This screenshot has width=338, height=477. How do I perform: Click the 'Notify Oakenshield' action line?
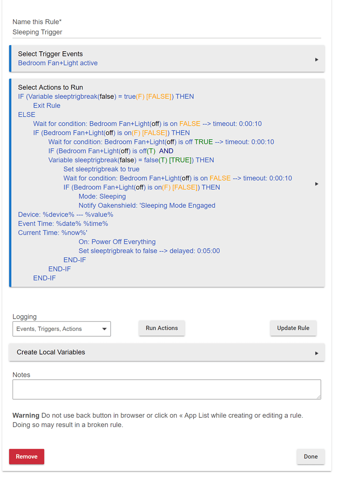pos(147,205)
